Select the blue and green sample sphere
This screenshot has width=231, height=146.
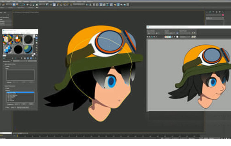[28, 49]
